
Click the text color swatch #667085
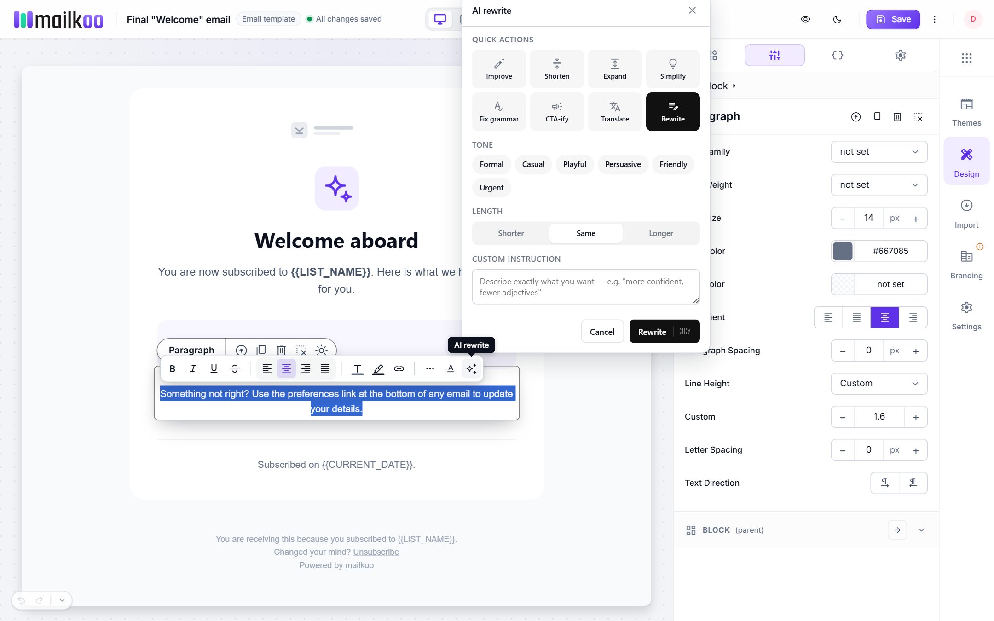coord(843,251)
